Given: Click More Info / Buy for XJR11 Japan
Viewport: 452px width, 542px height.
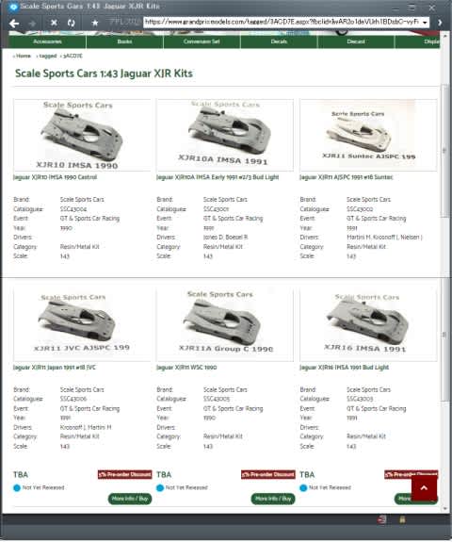Looking at the screenshot, I should click(130, 499).
